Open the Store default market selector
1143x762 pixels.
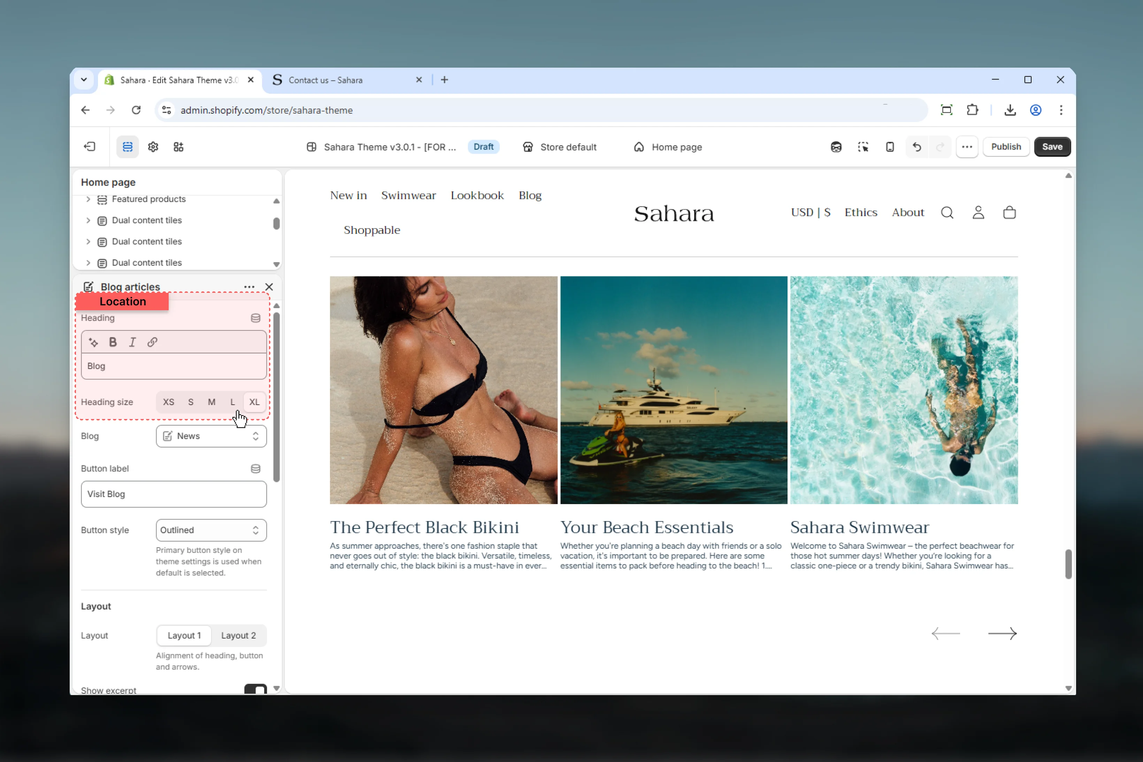pos(559,147)
